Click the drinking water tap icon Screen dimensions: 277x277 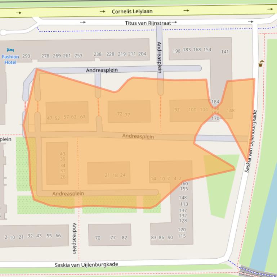[261, 63]
